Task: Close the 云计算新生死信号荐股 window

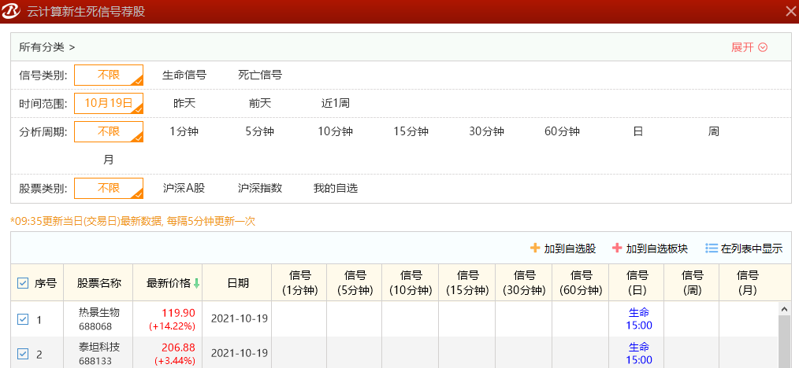Action: click(790, 11)
